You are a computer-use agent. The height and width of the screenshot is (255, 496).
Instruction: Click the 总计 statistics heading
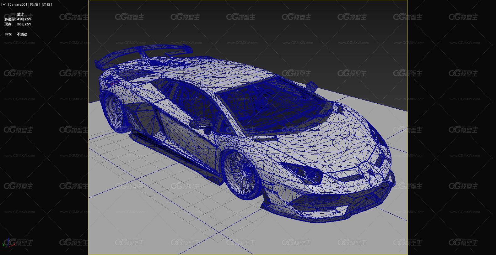pos(20,14)
